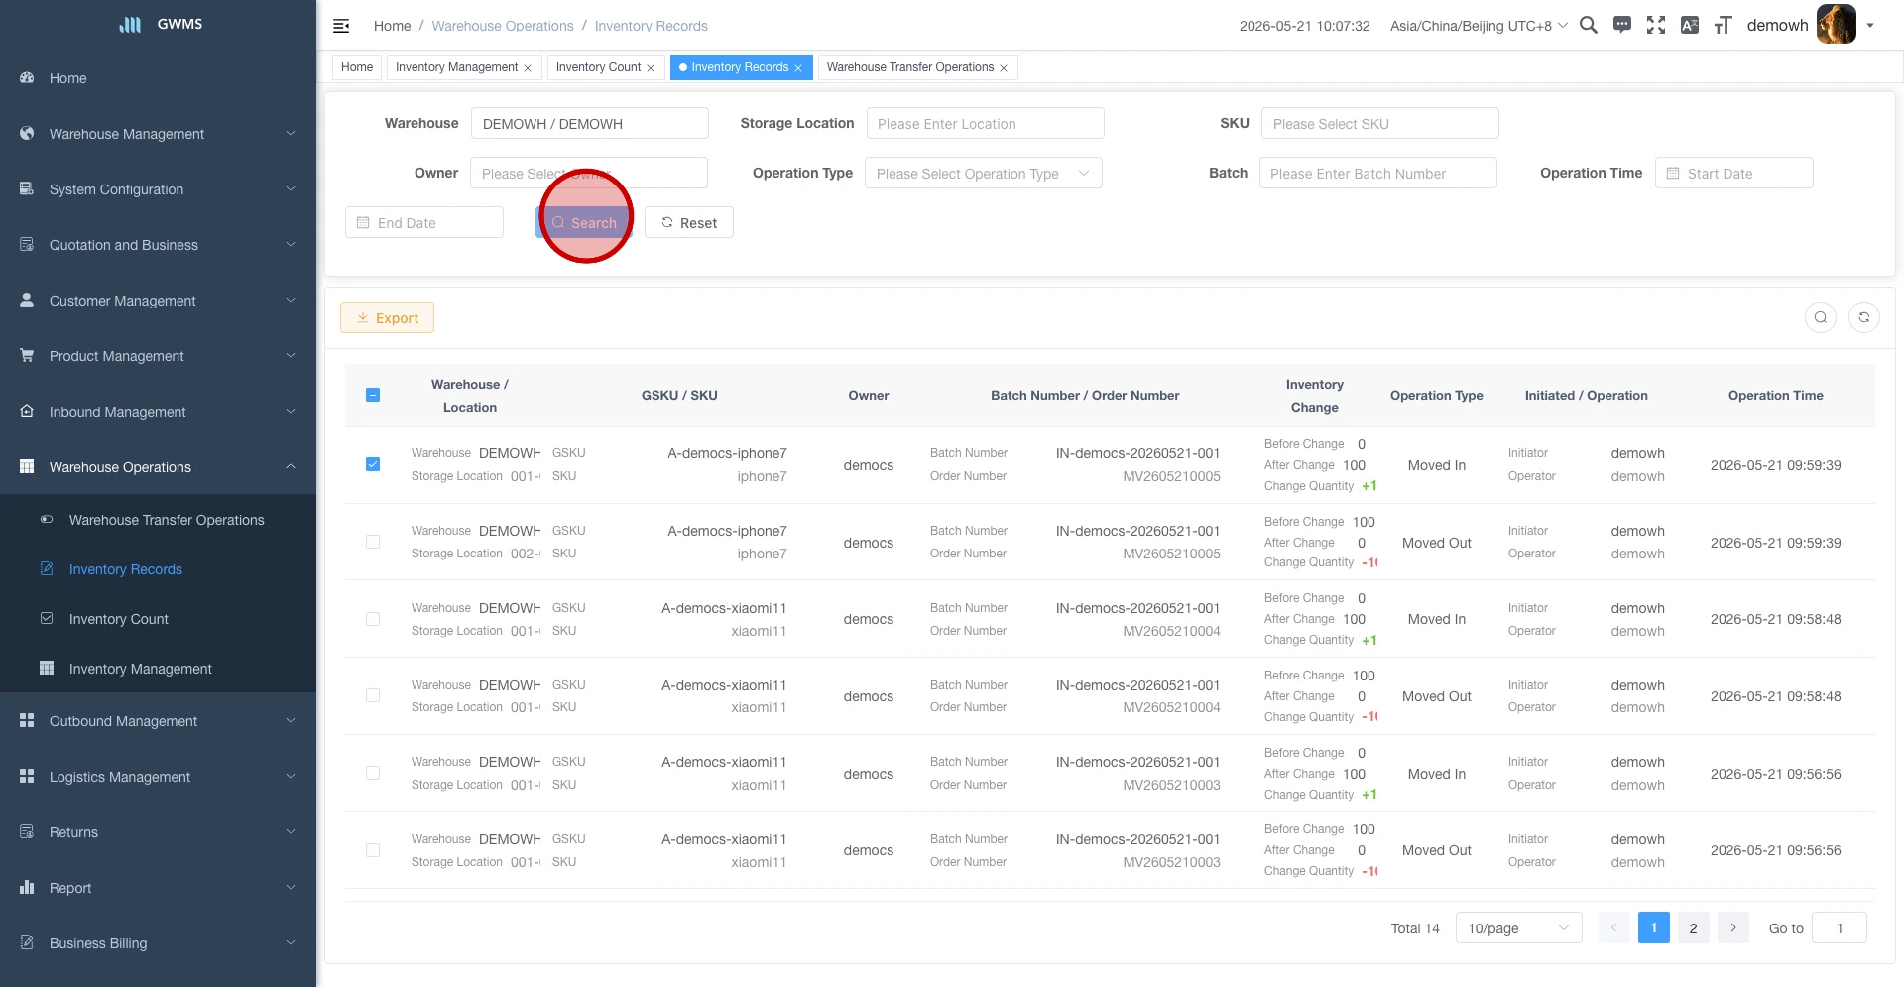Open language translation icon
Viewport: 1904px width, 987px height.
click(1690, 25)
